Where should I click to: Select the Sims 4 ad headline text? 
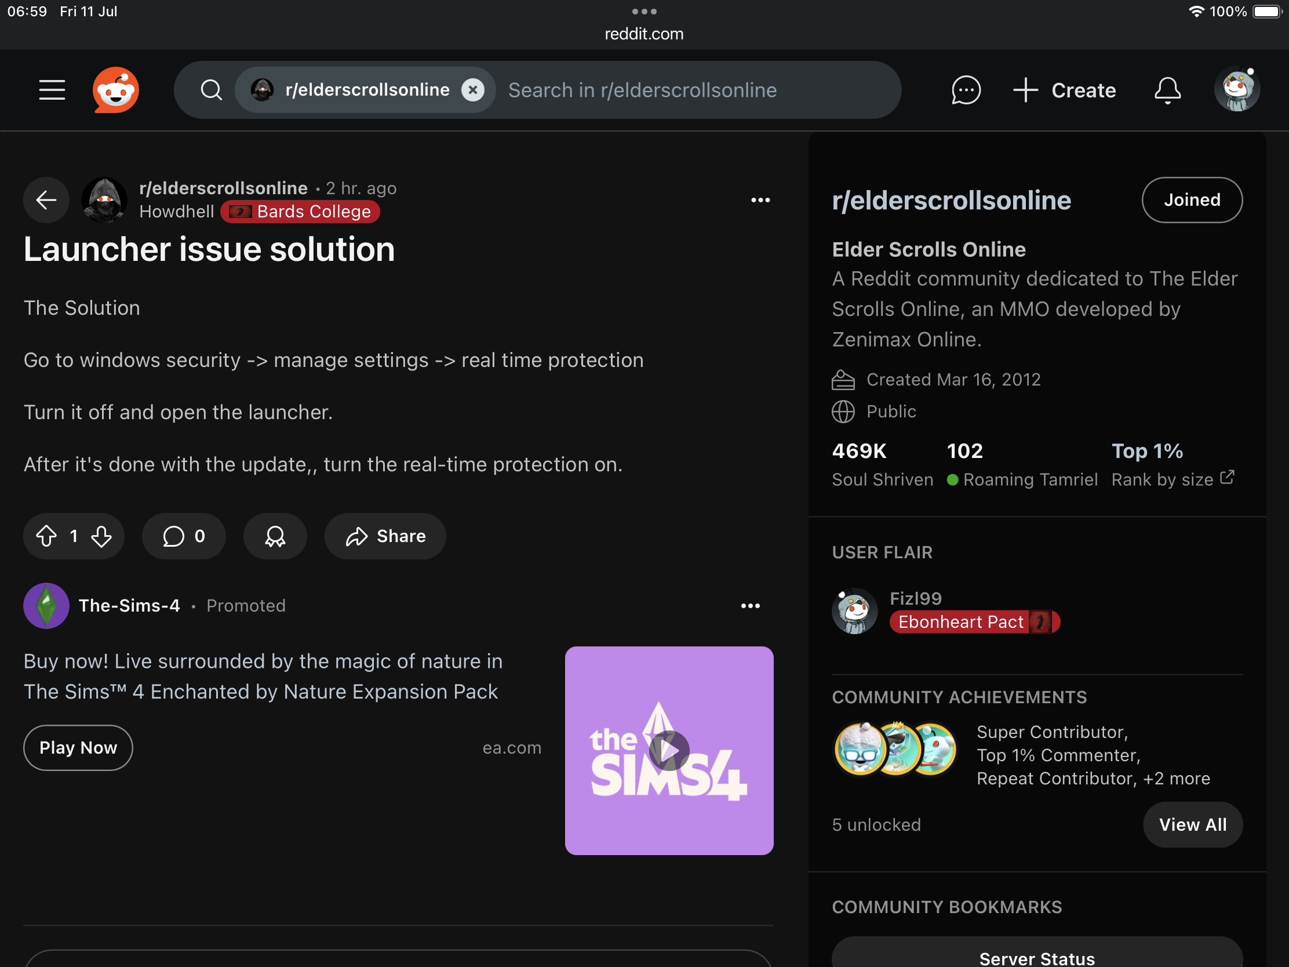263,676
